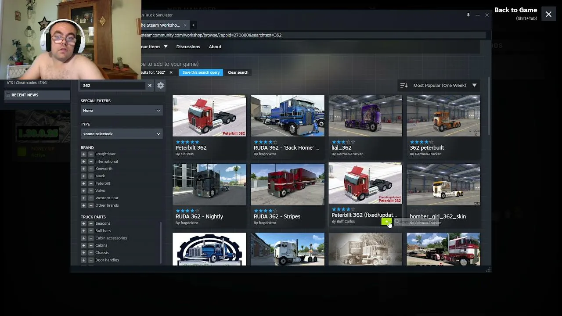The image size is (562, 316).
Task: Open the Peterbilt 362 item title link
Action: click(x=191, y=148)
